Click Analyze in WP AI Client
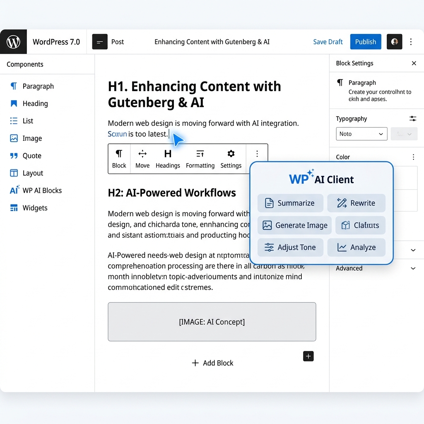The width and height of the screenshot is (424, 424). 356,248
